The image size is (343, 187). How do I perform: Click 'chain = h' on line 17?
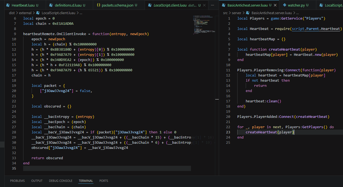[x=41, y=75]
